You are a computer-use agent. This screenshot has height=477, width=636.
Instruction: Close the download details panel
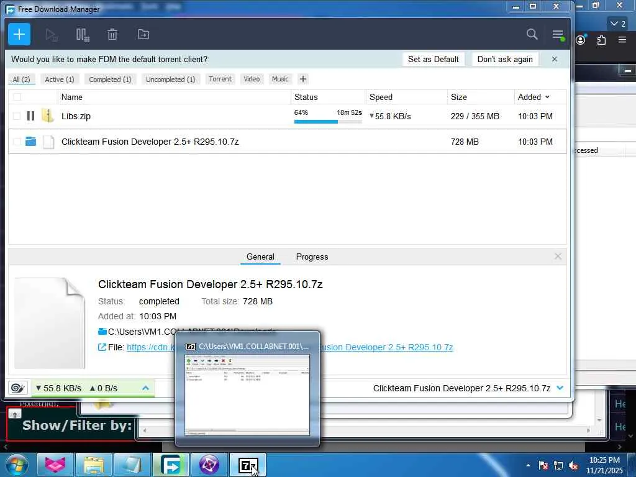tap(558, 257)
